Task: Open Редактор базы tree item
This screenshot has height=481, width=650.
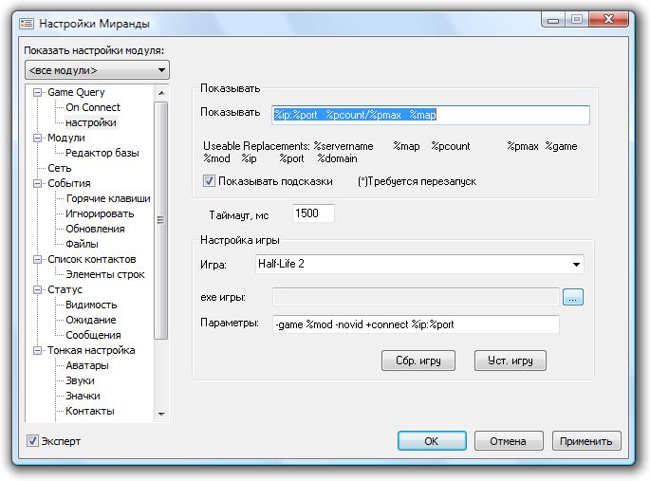Action: 102,153
